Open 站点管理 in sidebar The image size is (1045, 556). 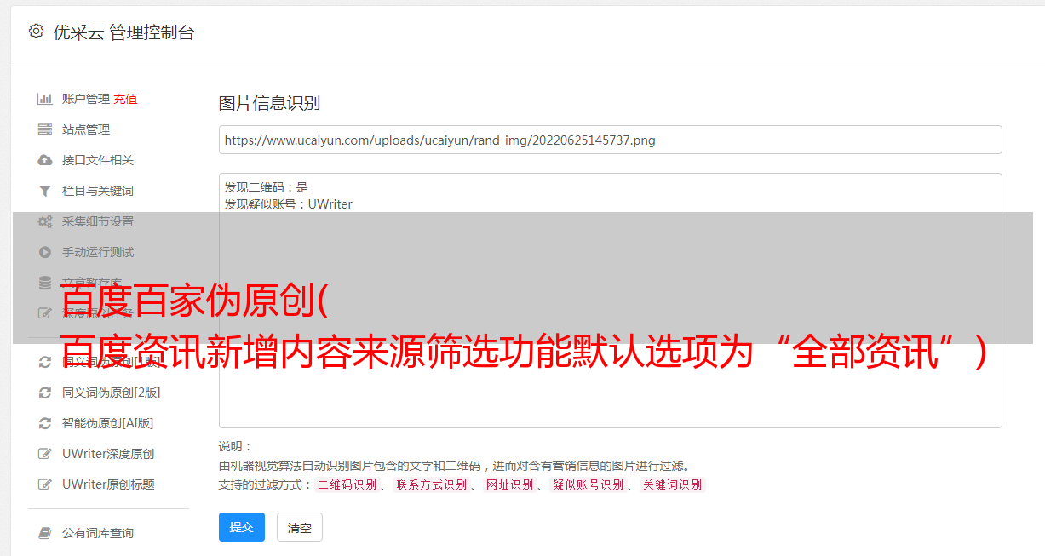click(86, 129)
